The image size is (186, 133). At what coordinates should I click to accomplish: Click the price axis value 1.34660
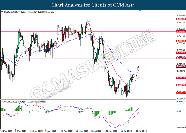click(181, 29)
